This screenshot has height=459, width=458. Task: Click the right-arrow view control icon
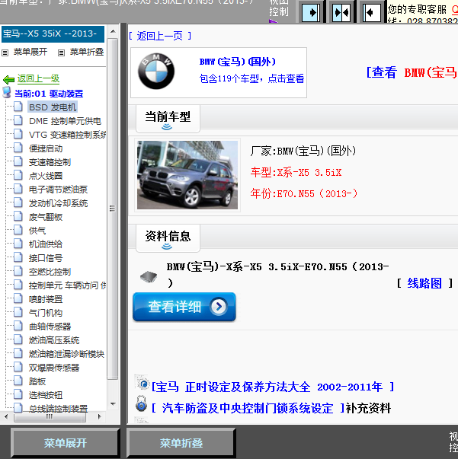pos(311,12)
